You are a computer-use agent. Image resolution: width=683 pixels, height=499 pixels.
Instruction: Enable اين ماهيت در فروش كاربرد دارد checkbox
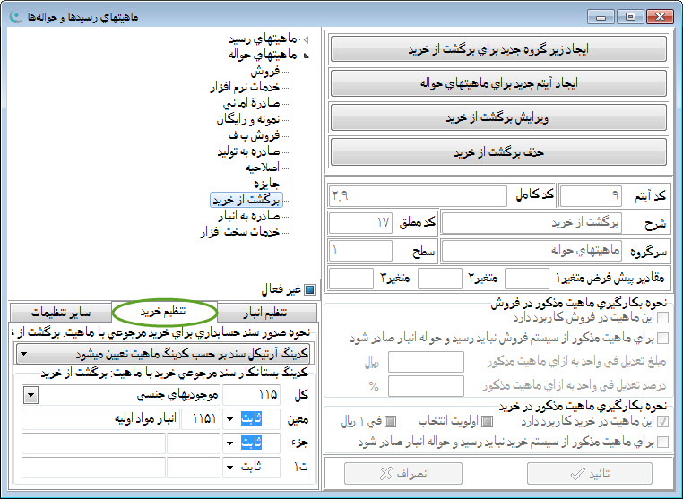662,317
